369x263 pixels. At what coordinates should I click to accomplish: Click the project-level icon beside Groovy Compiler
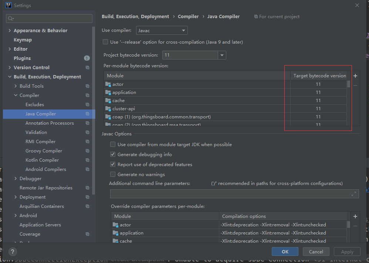[87, 151]
